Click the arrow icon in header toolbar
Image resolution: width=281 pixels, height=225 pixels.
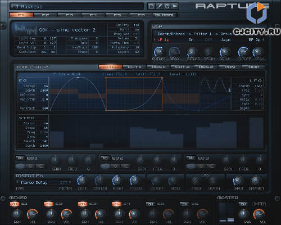[x=175, y=6]
